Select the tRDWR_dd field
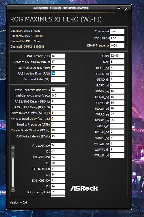The image size is (144, 217). click(x=117, y=109)
